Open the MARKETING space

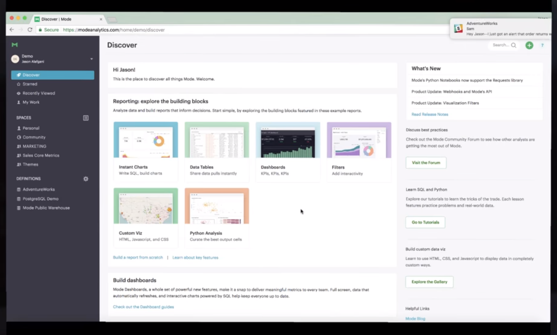point(35,146)
